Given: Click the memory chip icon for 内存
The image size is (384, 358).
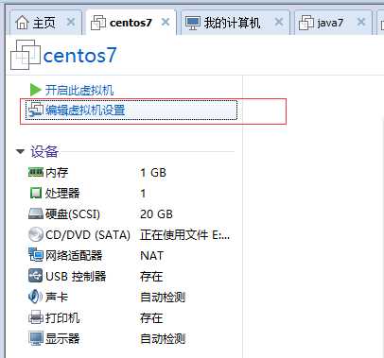Looking at the screenshot, I should coord(36,172).
